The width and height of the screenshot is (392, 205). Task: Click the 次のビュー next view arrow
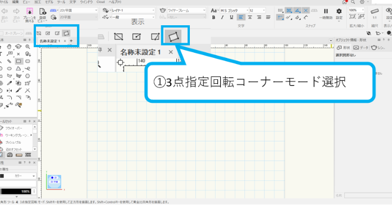(16, 11)
